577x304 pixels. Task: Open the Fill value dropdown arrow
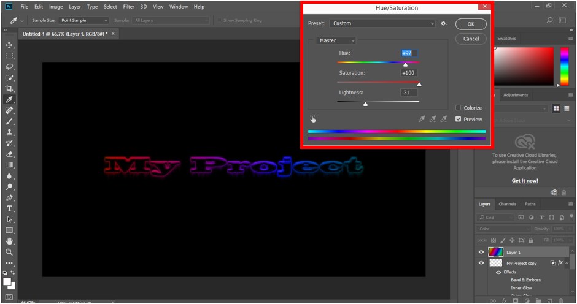click(570, 240)
